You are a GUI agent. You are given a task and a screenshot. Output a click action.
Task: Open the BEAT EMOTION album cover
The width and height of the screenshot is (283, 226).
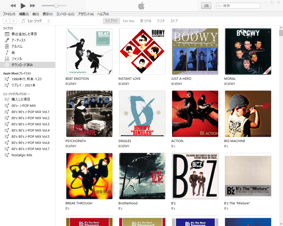pos(89,52)
